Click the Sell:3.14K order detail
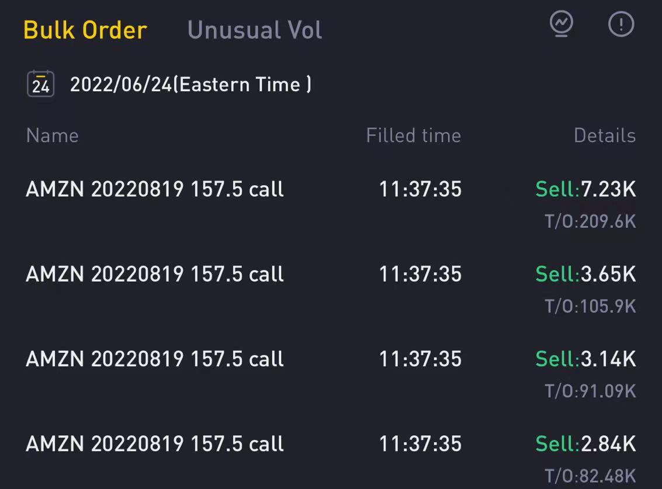This screenshot has width=662, height=489. [585, 359]
